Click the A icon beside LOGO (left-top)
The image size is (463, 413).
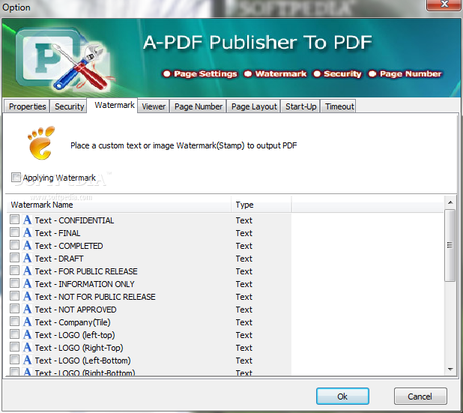[27, 334]
